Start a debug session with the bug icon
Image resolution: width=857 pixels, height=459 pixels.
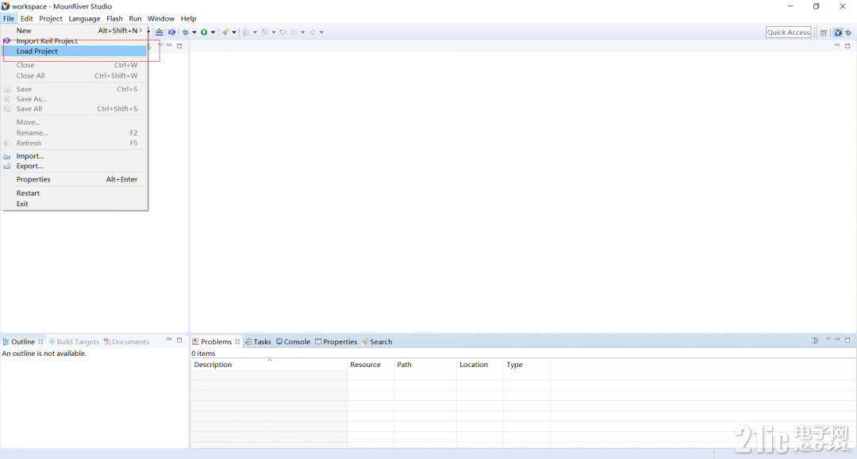(186, 33)
